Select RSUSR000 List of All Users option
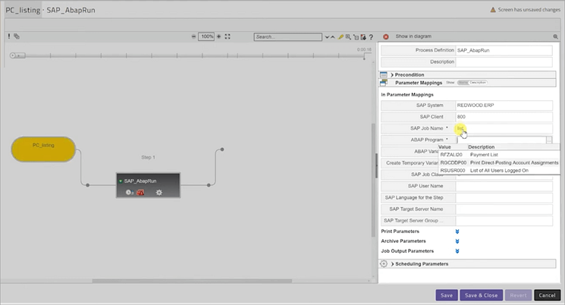 pos(499,171)
